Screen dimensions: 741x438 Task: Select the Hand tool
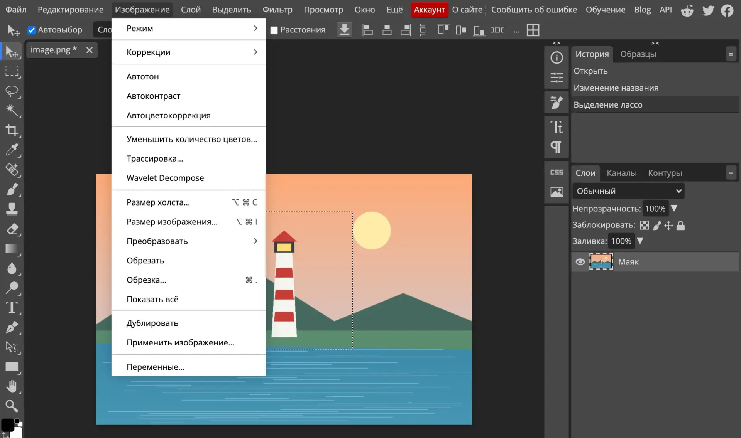pos(12,386)
